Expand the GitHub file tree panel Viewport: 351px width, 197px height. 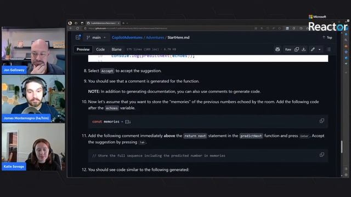pyautogui.click(x=78, y=37)
